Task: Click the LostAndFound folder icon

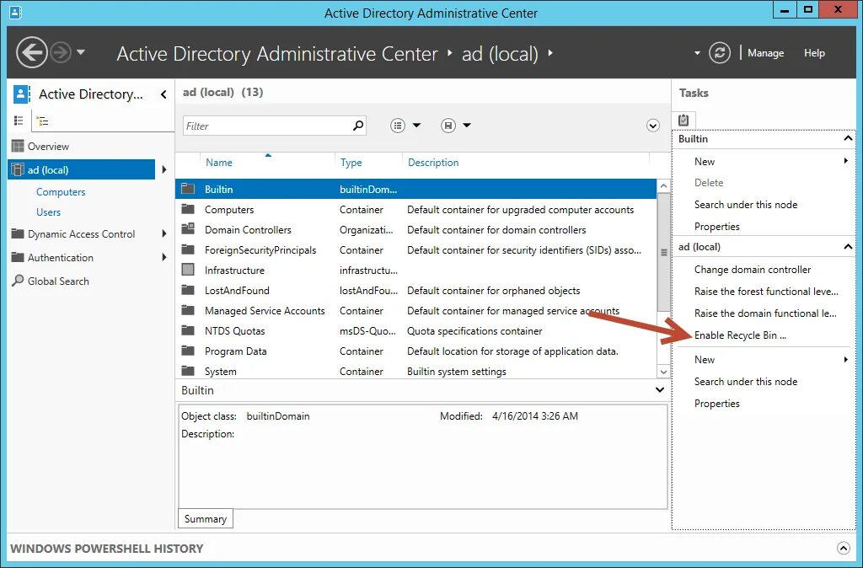Action: pos(188,290)
